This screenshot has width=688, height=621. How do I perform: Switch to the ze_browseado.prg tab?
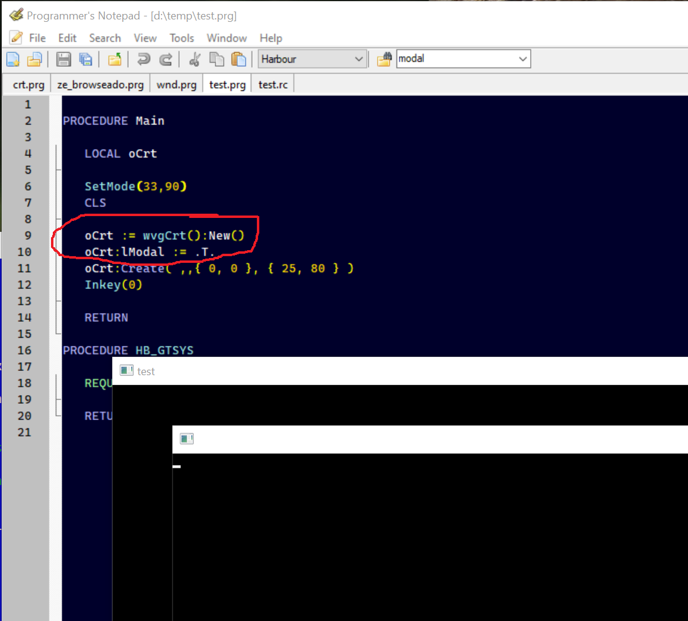click(x=100, y=84)
